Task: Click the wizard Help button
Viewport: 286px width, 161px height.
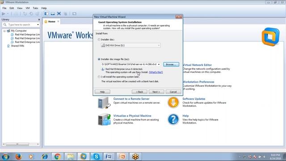Action: click(102, 92)
